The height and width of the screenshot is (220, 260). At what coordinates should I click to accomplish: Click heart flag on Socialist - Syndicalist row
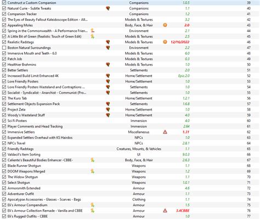108,92
